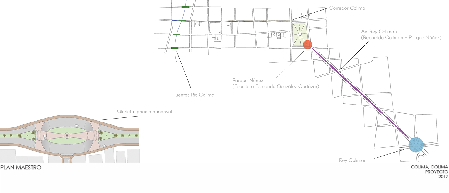
Task: Click the '2017' year text
Action: [443, 177]
